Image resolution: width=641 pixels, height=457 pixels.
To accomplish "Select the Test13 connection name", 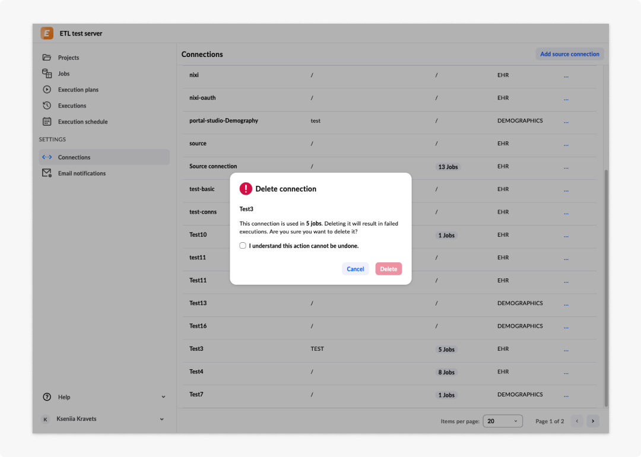I will (x=198, y=303).
